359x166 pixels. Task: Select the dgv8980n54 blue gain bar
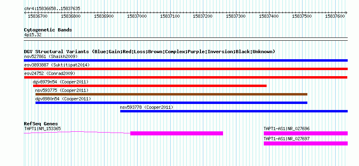click(x=171, y=103)
